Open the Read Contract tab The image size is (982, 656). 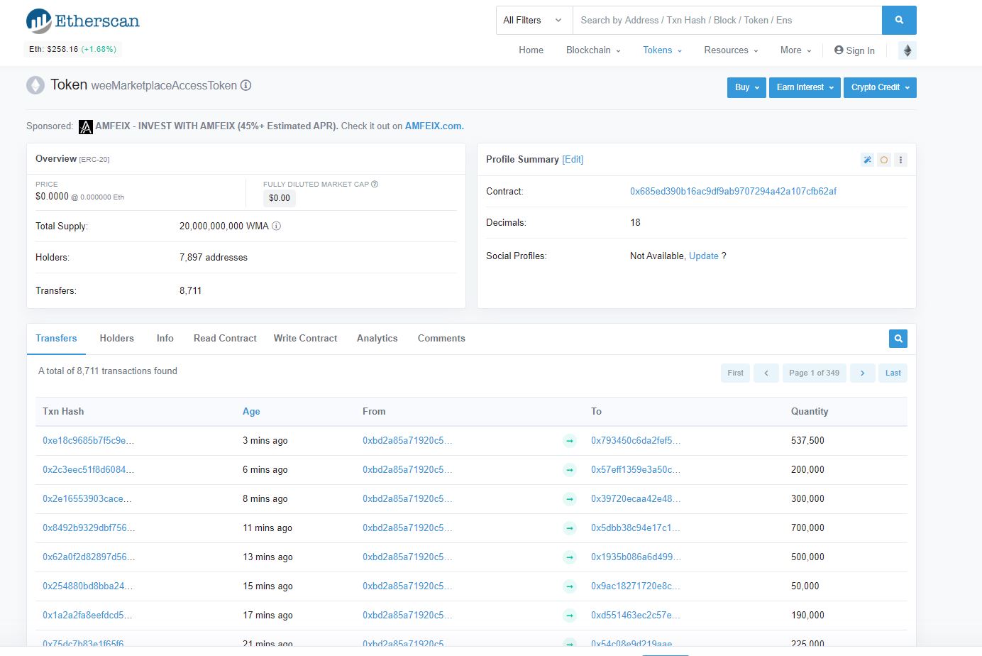[x=225, y=339]
